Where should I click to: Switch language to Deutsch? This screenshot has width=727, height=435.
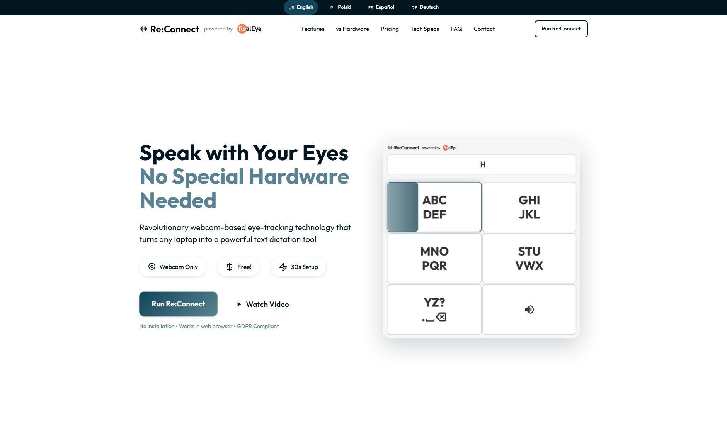pos(425,7)
